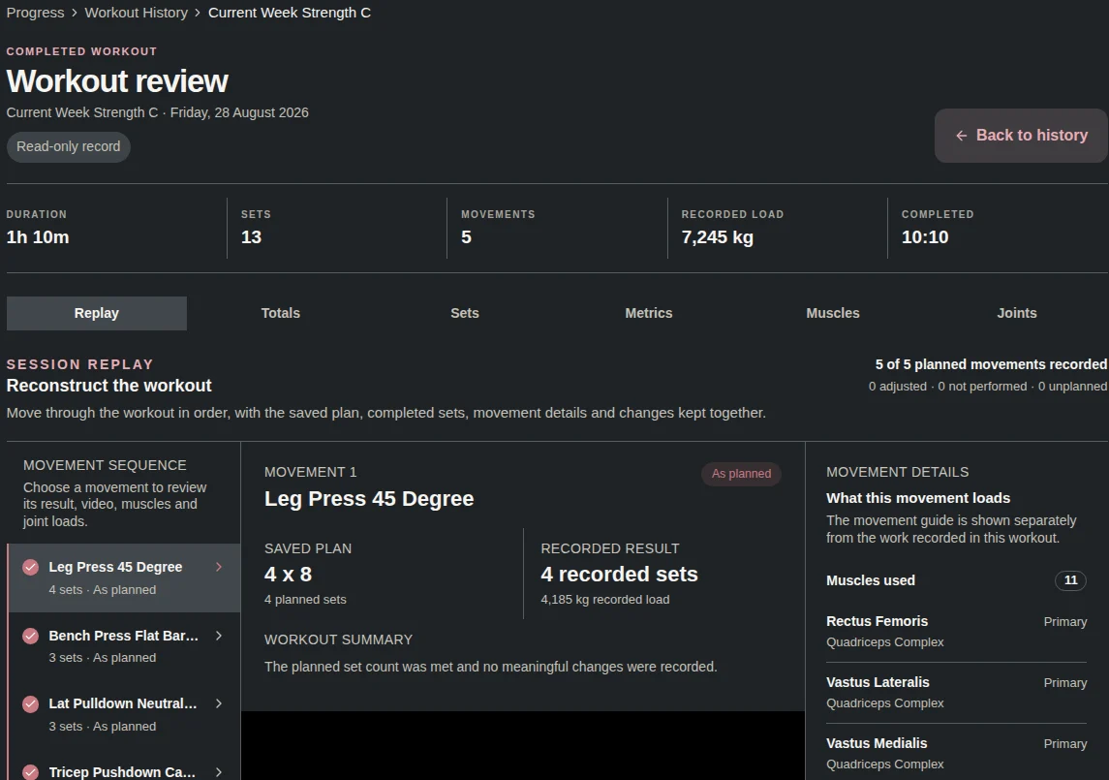Screen dimensions: 1109x780
Task: Click the Completed time 10:10 value
Action: pyautogui.click(x=924, y=237)
